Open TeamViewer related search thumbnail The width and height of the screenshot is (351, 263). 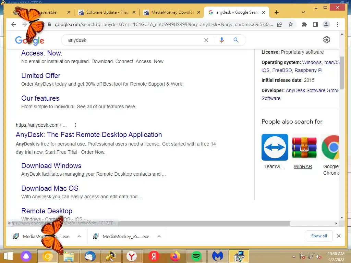(x=275, y=147)
